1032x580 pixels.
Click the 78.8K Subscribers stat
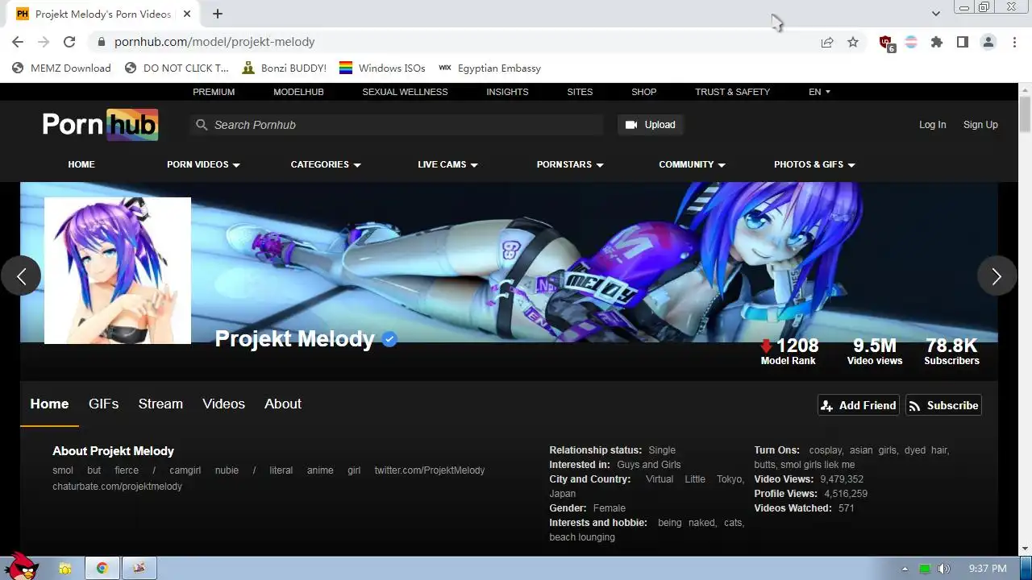951,352
